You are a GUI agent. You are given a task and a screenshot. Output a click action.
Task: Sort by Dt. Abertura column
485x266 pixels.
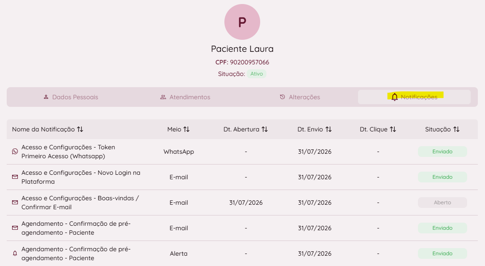pos(265,129)
